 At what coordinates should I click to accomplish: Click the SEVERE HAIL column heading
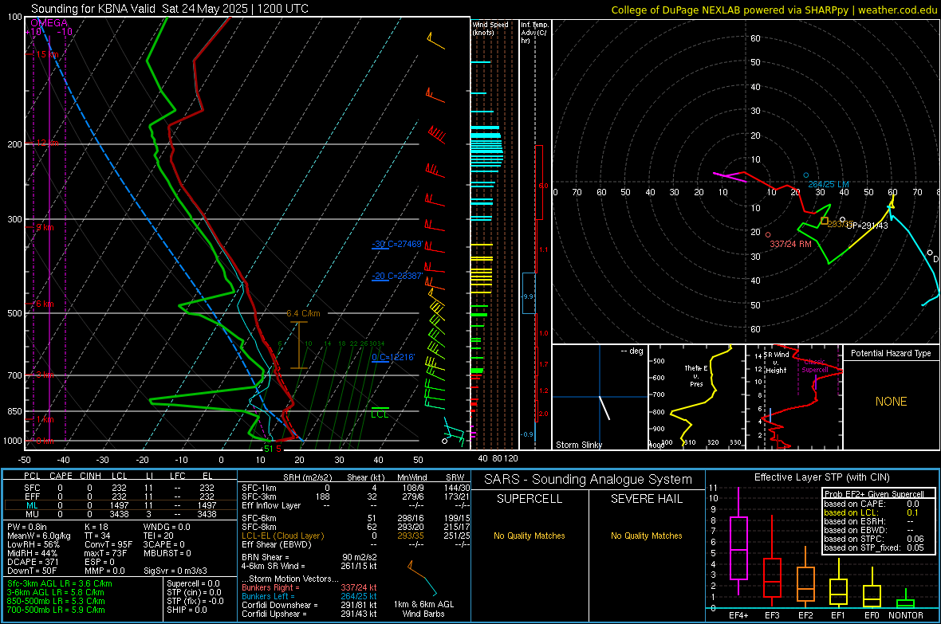[646, 499]
